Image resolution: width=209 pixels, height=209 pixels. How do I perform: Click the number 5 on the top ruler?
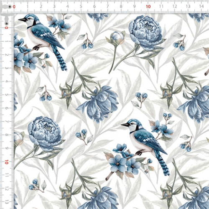click(x=81, y=6)
